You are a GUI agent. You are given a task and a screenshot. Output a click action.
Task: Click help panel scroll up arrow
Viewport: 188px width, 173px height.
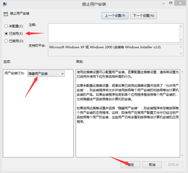[182, 72]
